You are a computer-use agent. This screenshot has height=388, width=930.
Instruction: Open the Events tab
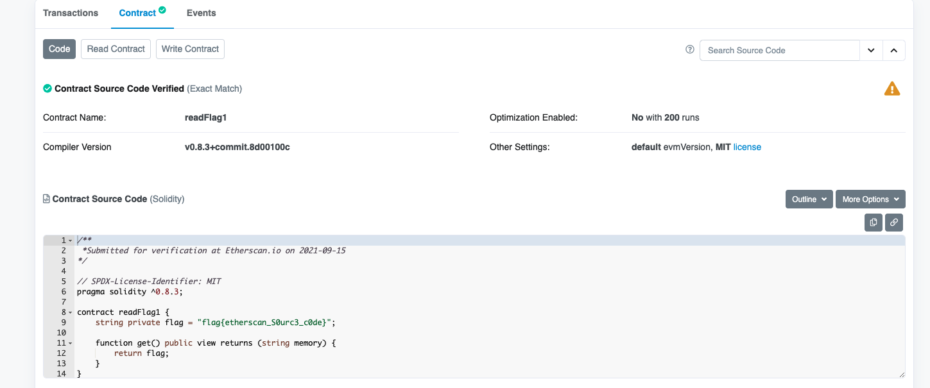201,13
